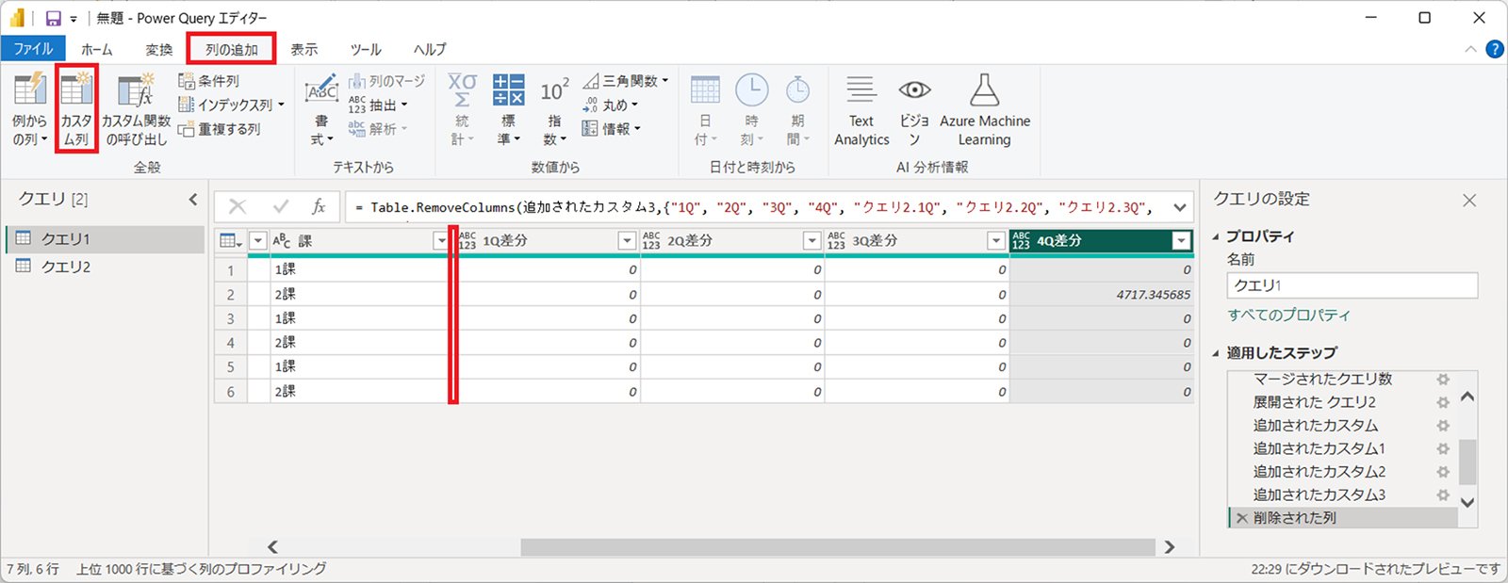Expand the formula bar

pos(1180,206)
